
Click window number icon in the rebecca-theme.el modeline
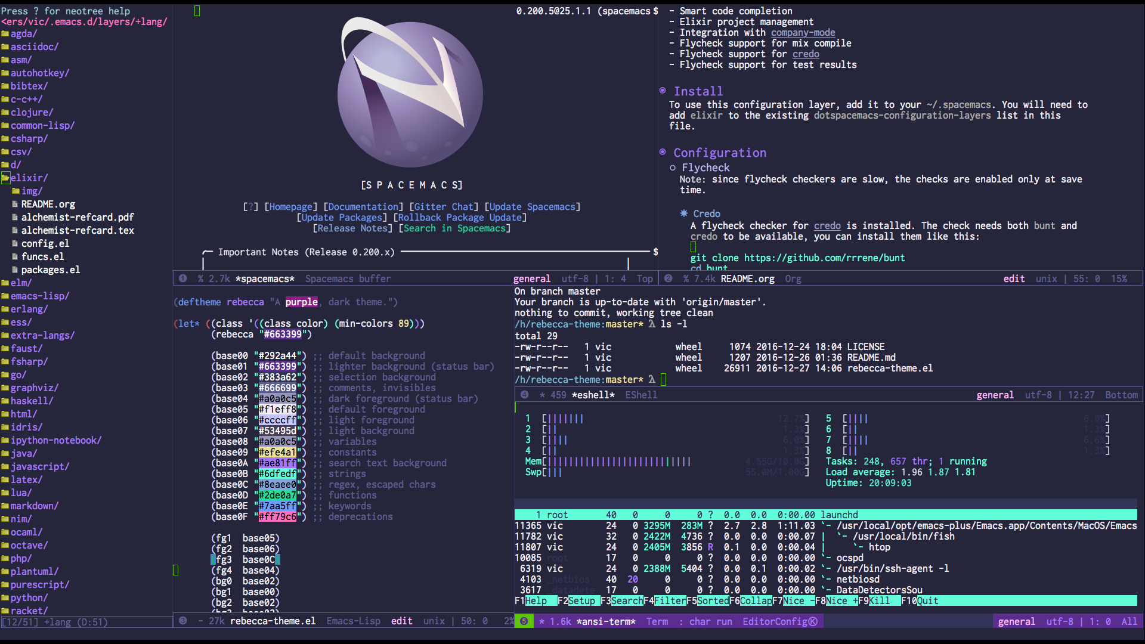183,621
